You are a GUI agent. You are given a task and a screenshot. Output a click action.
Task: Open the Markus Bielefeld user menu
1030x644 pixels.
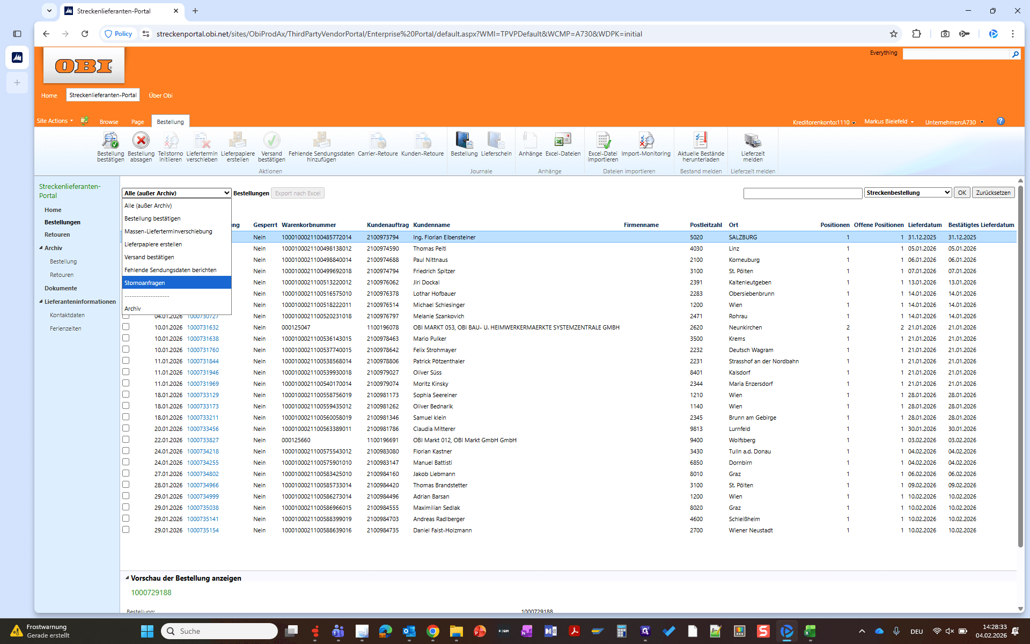(x=889, y=122)
